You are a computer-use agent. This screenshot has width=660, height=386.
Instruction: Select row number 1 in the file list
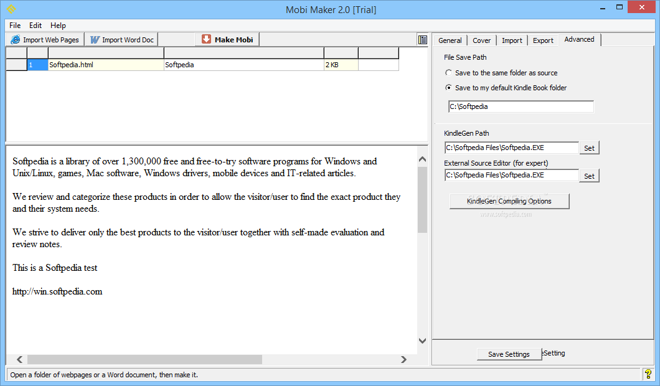pos(37,65)
